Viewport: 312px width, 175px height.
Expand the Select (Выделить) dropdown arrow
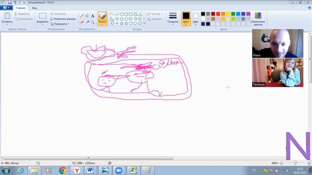click(x=42, y=24)
